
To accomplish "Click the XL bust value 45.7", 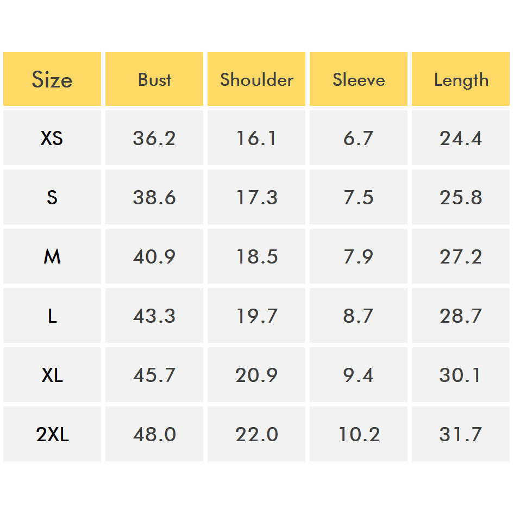I will [154, 375].
